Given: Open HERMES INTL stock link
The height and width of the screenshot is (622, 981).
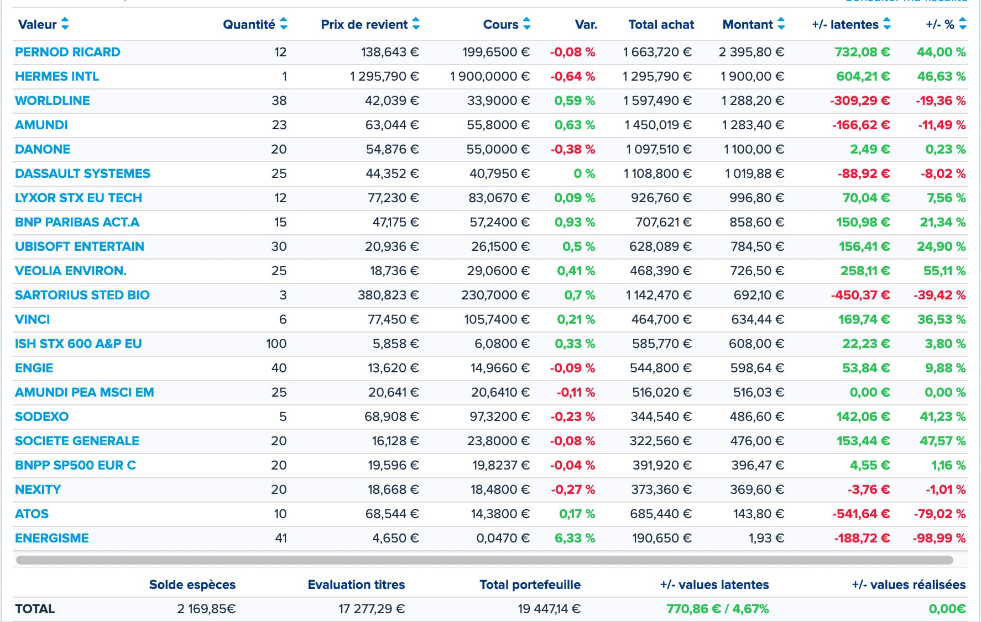Looking at the screenshot, I should pos(57,76).
